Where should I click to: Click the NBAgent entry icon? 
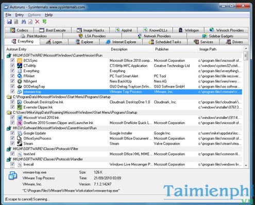point(20,81)
